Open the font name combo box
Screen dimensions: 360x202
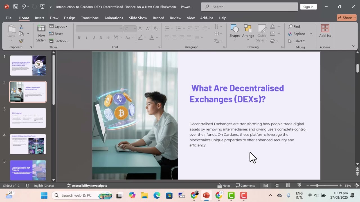pos(99,29)
